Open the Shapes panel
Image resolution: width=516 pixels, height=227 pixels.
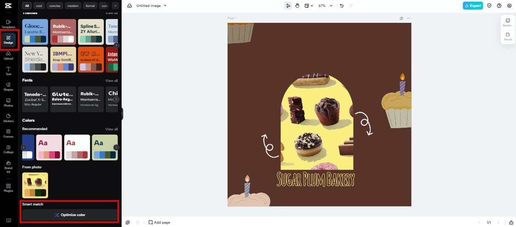point(8,87)
